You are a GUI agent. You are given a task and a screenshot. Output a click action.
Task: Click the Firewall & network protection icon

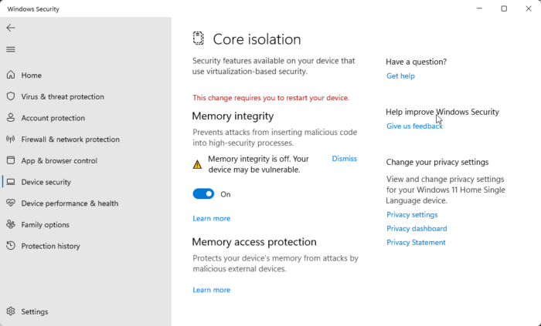11,139
